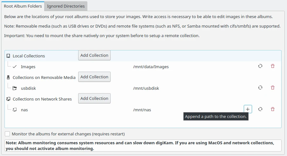Click the refresh icon for nas collection
Screen dimensions: 287x156
[260, 109]
